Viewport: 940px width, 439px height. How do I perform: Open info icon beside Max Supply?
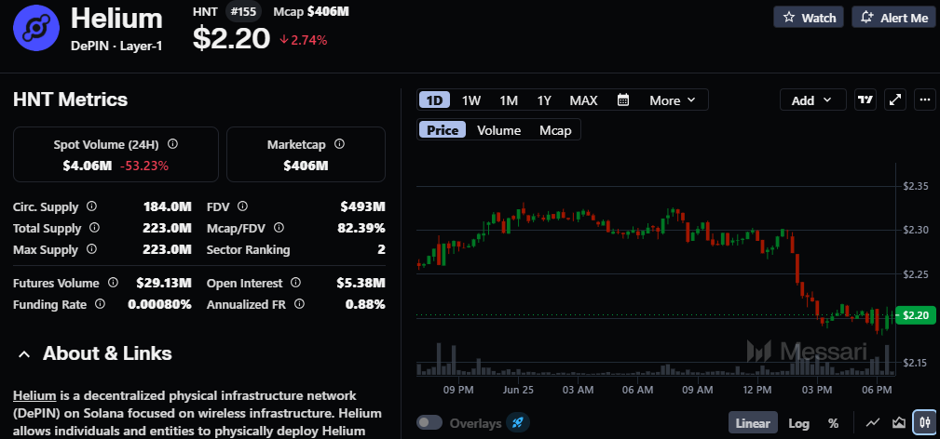[x=91, y=249]
